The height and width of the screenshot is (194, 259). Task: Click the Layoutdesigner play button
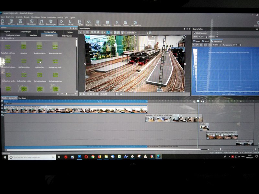click(81, 94)
